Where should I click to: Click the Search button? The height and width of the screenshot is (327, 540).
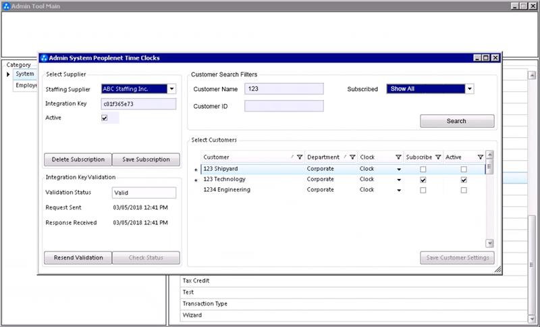click(457, 121)
